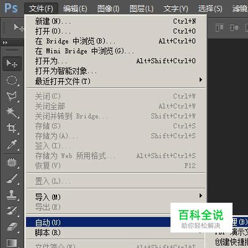The height and width of the screenshot is (248, 248).
Task: Click the Photoshop Ps logo
Action: click(11, 8)
